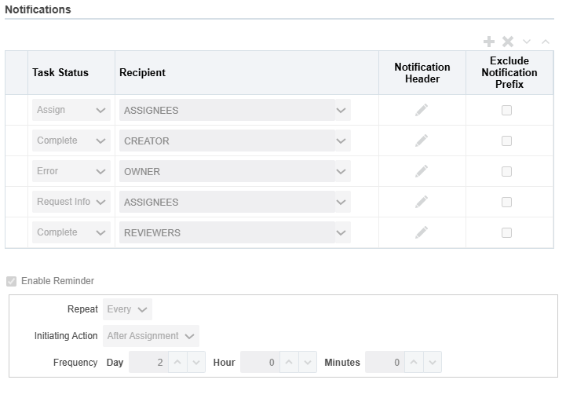Decrease the Day frequency value
The height and width of the screenshot is (398, 566).
196,362
